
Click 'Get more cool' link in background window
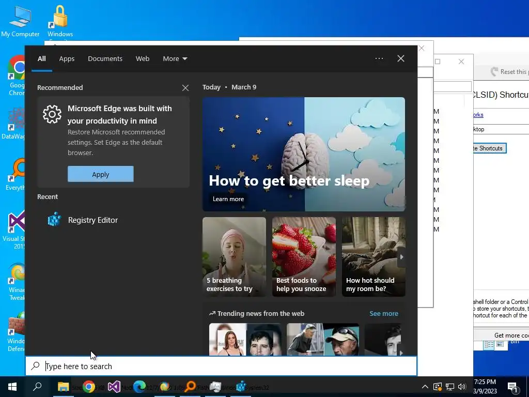point(511,335)
